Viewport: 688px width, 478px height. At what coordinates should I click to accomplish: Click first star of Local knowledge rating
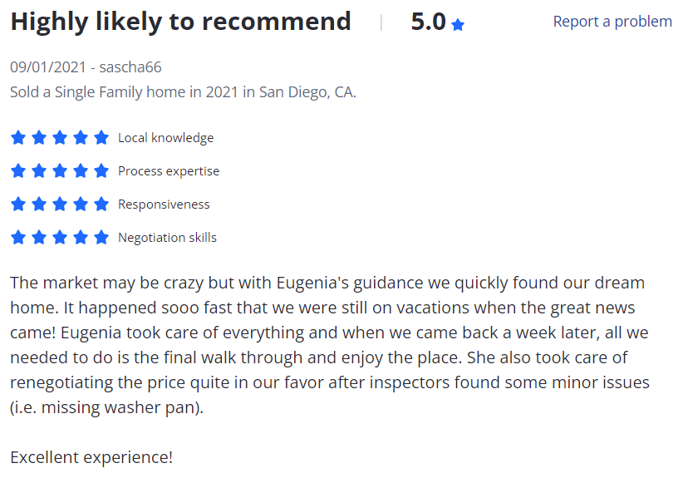coord(18,137)
